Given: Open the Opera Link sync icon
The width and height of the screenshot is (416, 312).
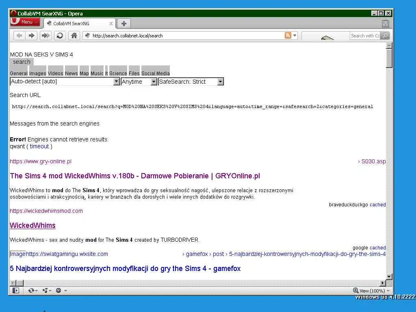Looking at the screenshot, I should point(31,290).
